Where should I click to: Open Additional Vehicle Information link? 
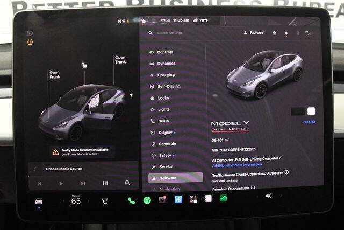237,165
